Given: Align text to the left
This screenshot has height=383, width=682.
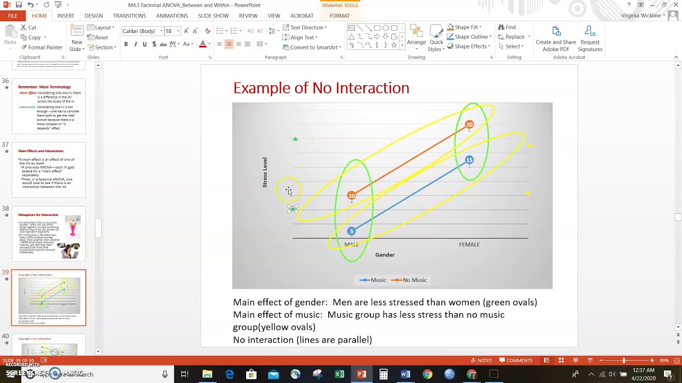Looking at the screenshot, I should pos(220,44).
